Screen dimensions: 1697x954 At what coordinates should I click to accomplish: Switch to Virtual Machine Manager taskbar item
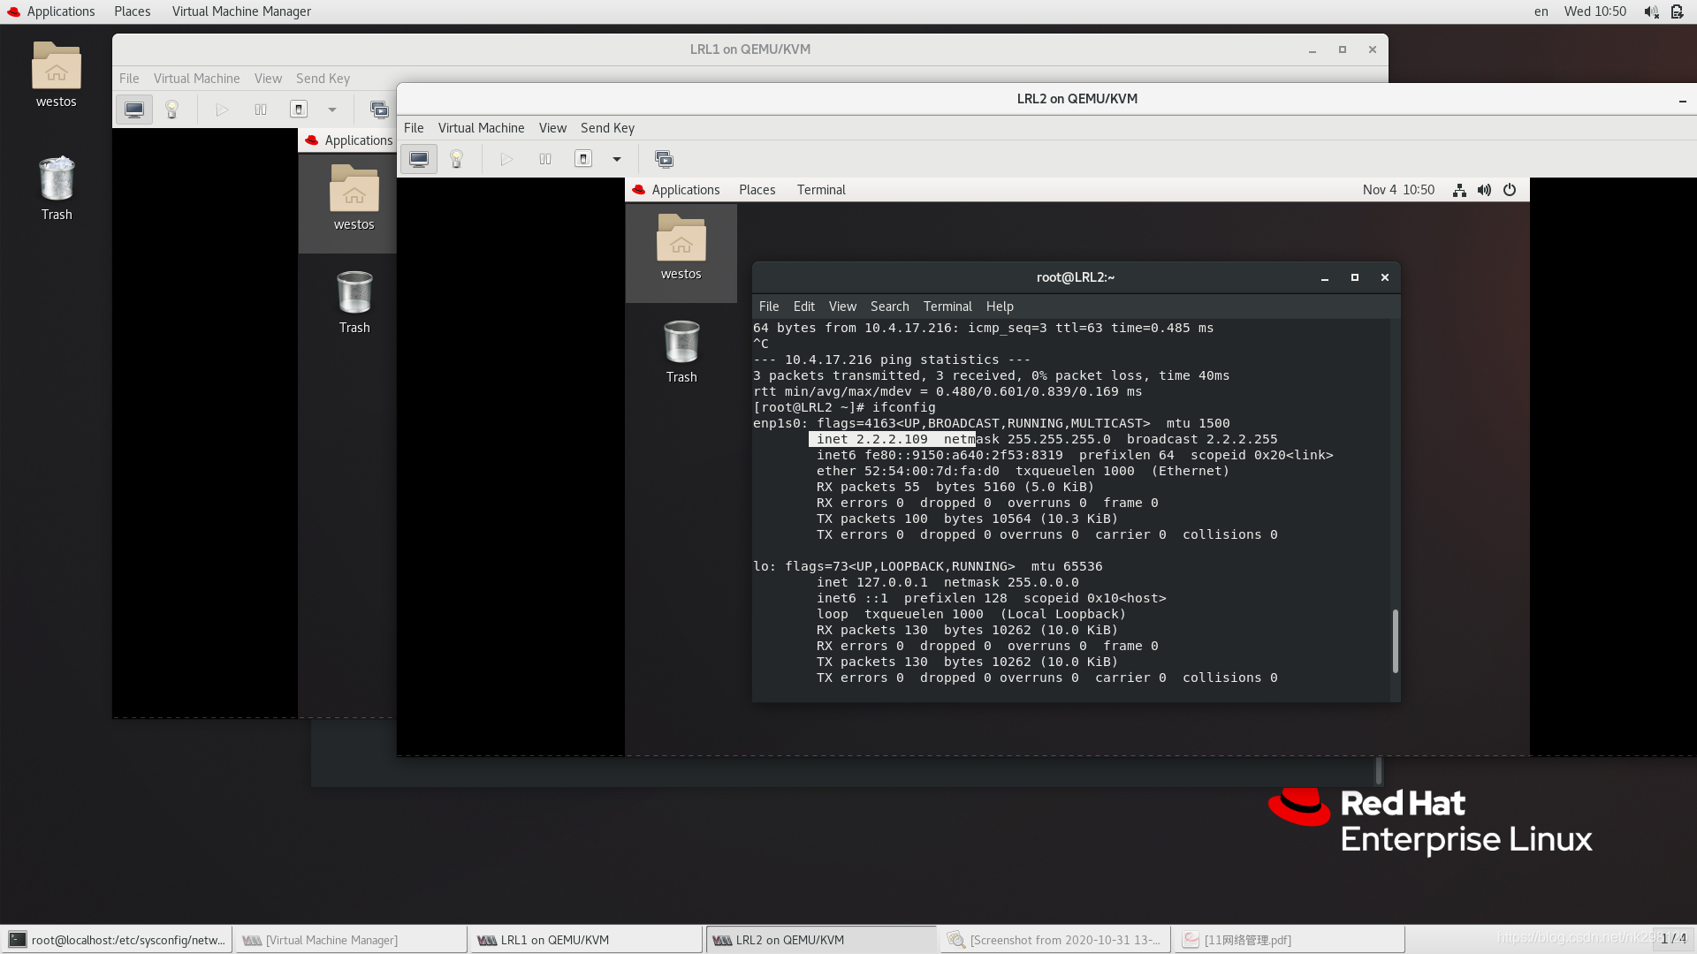[351, 940]
